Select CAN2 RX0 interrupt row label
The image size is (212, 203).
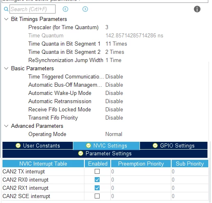[26, 180]
